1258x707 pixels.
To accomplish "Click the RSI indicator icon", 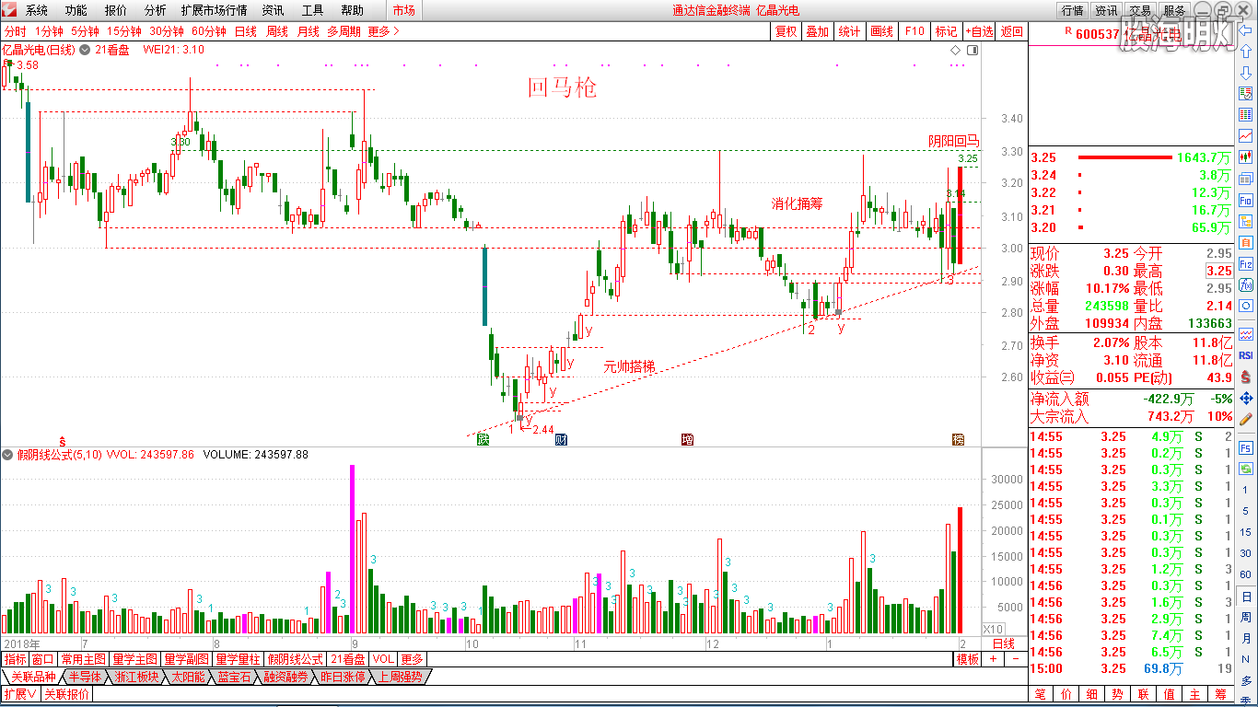I will [1246, 355].
